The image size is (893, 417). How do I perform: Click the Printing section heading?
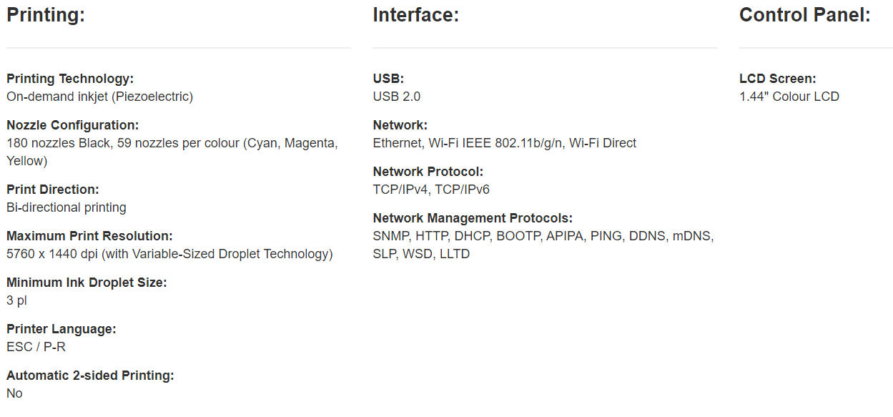[x=46, y=15]
